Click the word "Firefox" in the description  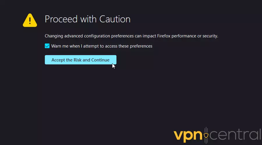[165, 36]
